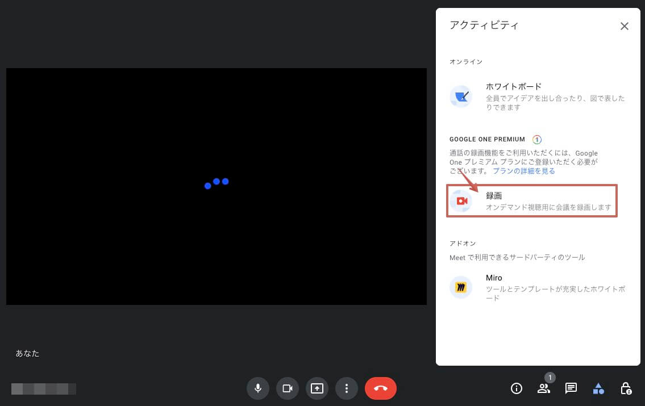Open meeting details info icon
Screen dimensions: 645x406
[x=516, y=388]
